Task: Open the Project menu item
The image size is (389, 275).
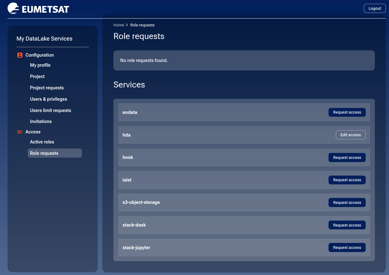Action: tap(37, 76)
